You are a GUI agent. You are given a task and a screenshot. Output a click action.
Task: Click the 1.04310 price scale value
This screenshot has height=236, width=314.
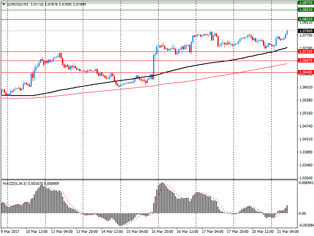tap(306, 139)
